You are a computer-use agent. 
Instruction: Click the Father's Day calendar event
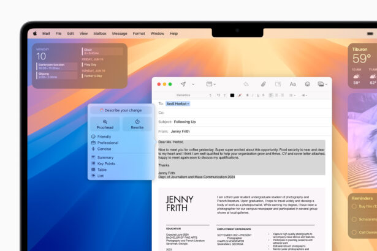92,76
